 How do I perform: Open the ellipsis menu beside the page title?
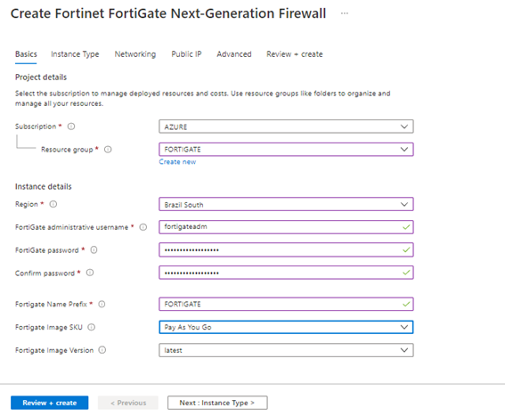(345, 13)
